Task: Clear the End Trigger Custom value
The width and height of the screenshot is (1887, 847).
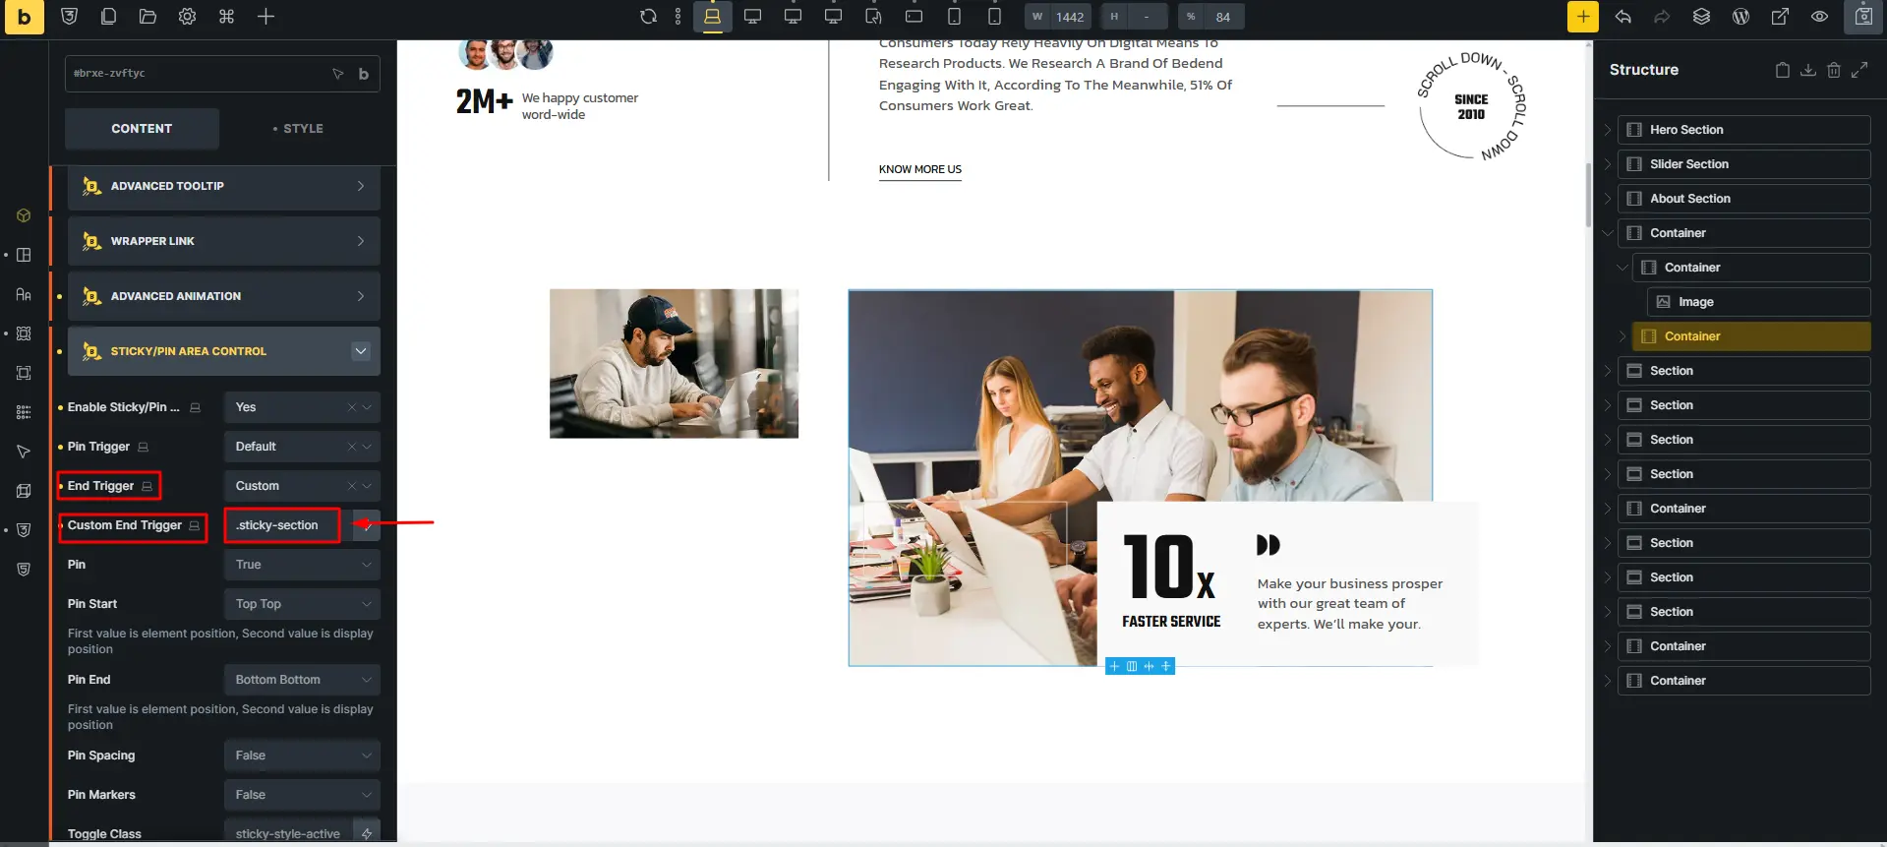Action: [x=351, y=486]
